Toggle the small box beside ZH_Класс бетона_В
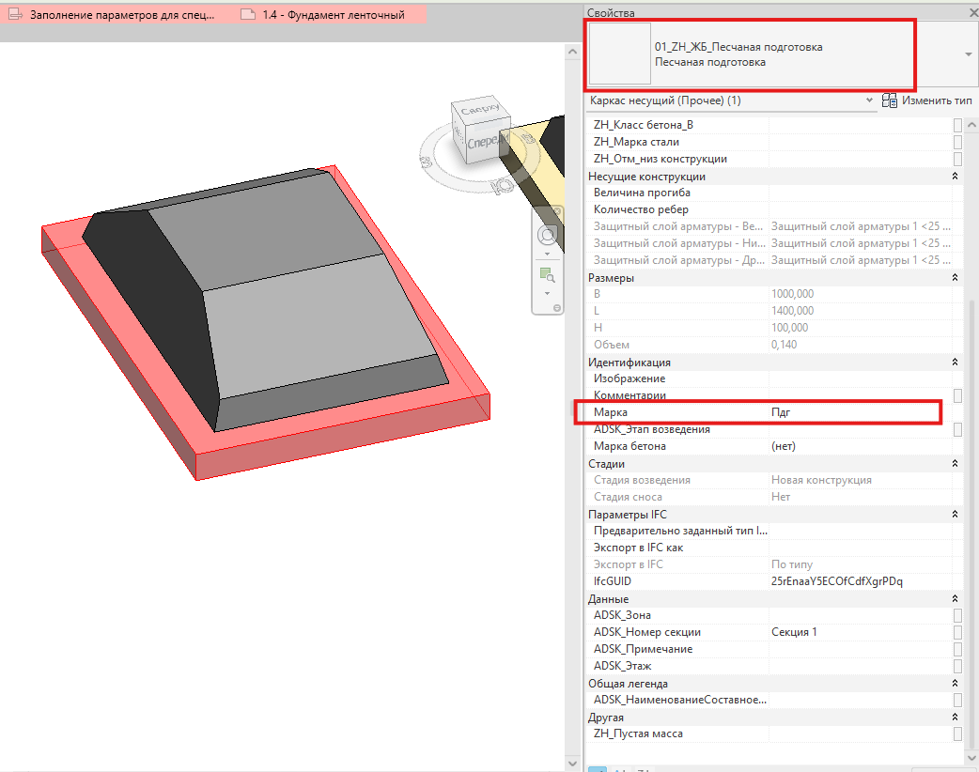This screenshot has height=772, width=979. tap(957, 125)
